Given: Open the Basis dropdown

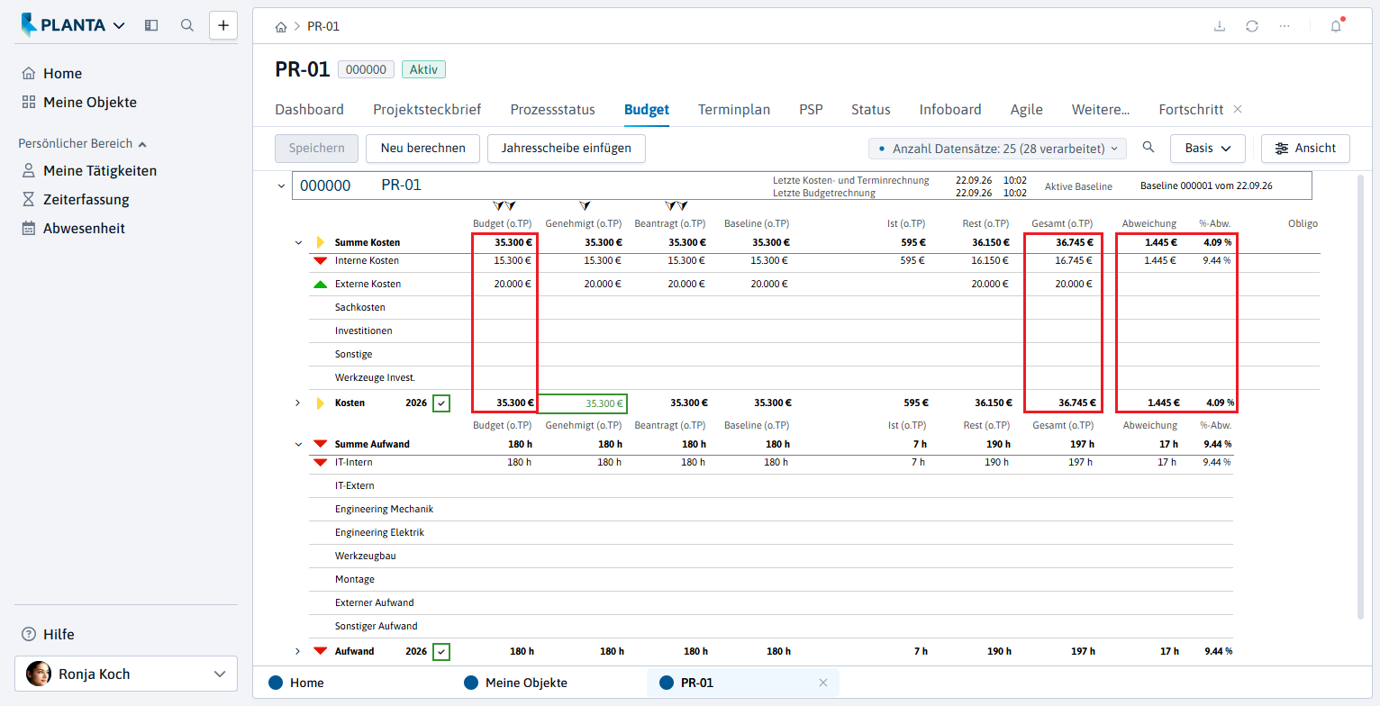Looking at the screenshot, I should tap(1208, 149).
